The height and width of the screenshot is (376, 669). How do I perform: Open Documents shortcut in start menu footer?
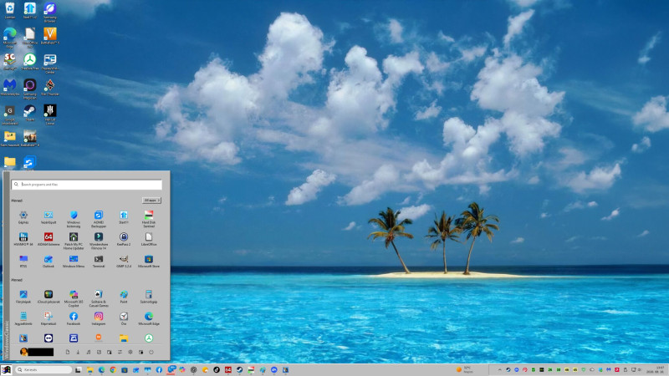68,352
